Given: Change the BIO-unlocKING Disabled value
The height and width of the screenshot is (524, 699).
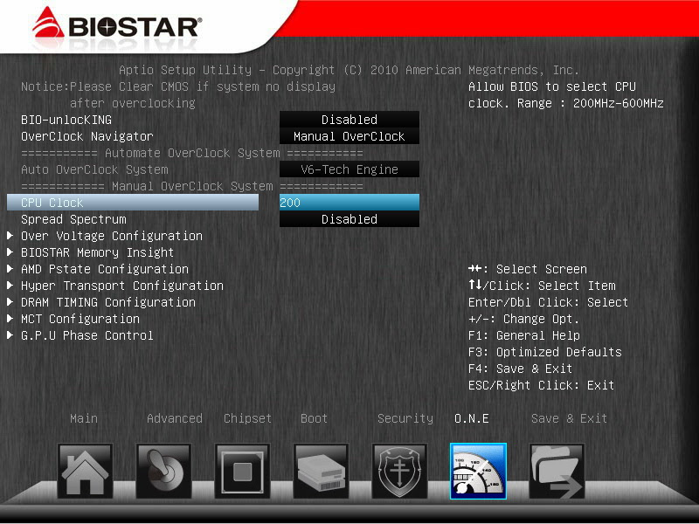Looking at the screenshot, I should (349, 120).
